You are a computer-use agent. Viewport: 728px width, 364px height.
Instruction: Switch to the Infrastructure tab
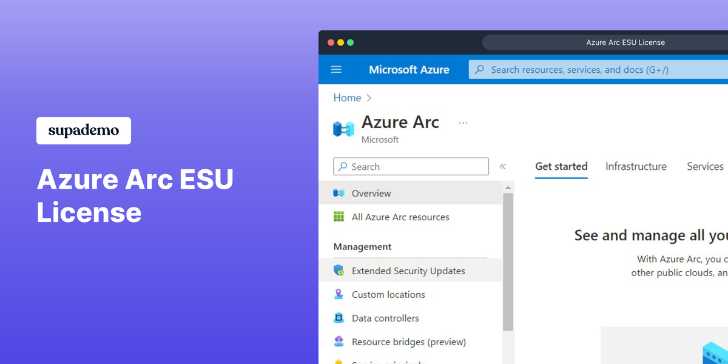pos(636,166)
